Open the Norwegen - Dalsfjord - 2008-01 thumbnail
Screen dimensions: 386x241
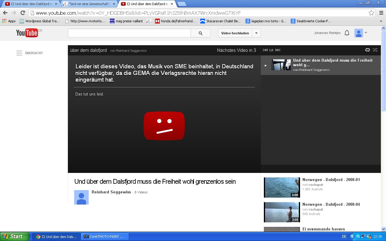coord(282,187)
